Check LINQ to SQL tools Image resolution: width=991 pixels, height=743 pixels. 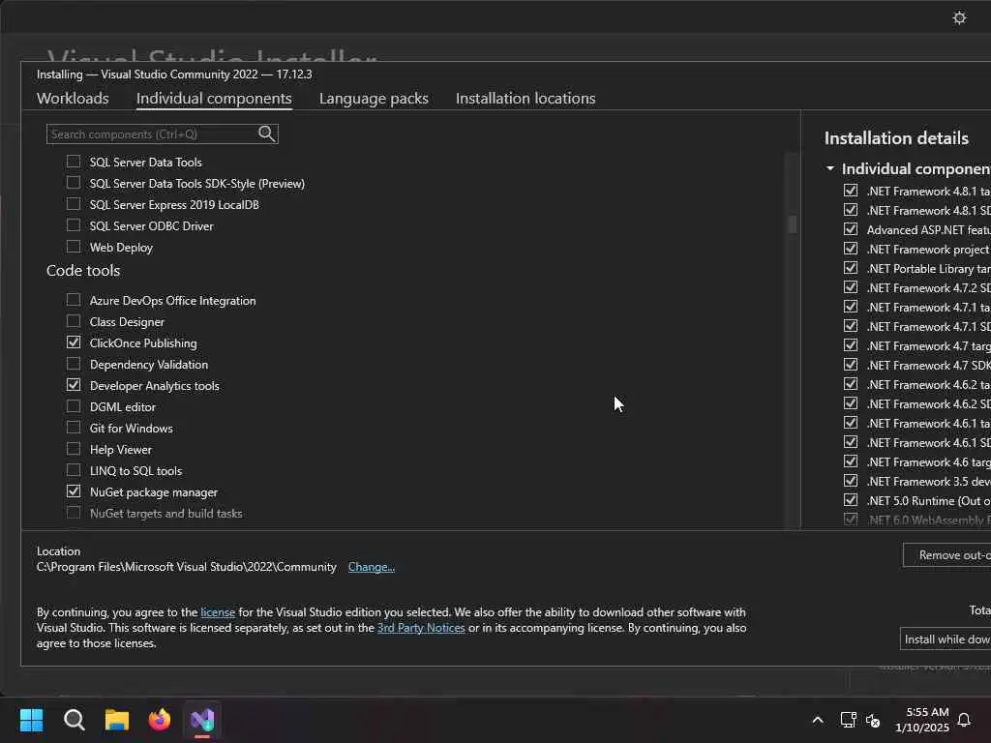point(74,470)
